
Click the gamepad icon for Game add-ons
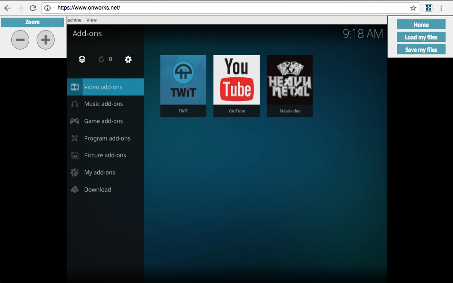pos(74,121)
